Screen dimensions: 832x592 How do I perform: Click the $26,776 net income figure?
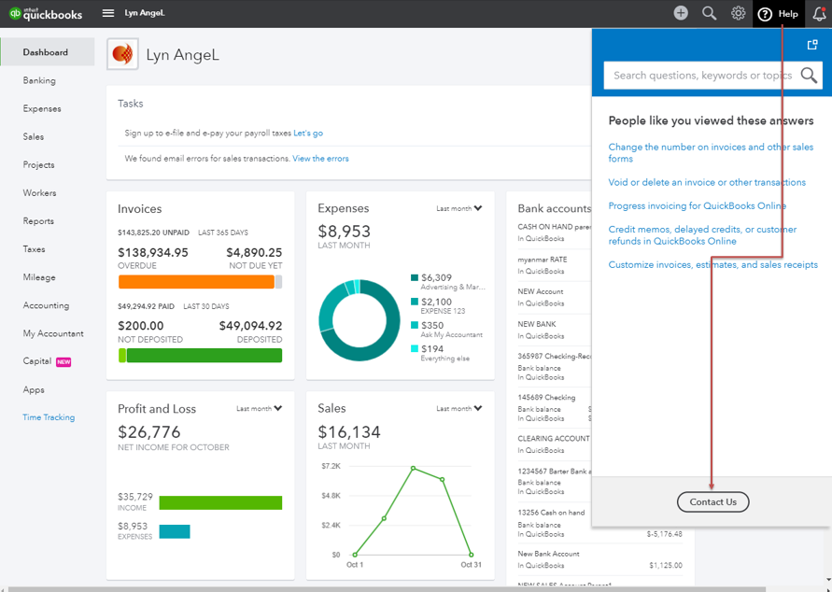point(149,431)
